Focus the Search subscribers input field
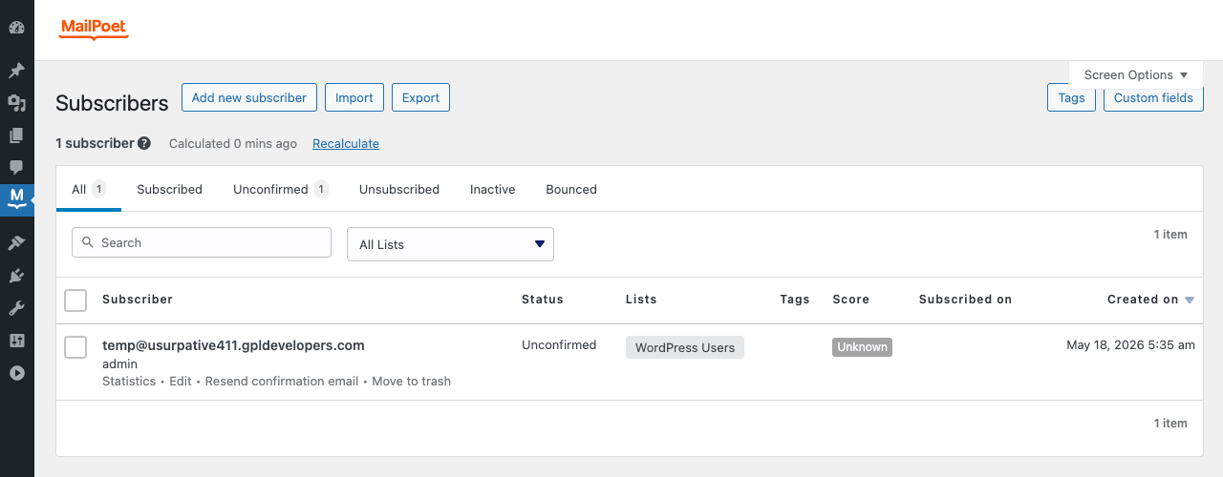The image size is (1223, 477). (202, 242)
